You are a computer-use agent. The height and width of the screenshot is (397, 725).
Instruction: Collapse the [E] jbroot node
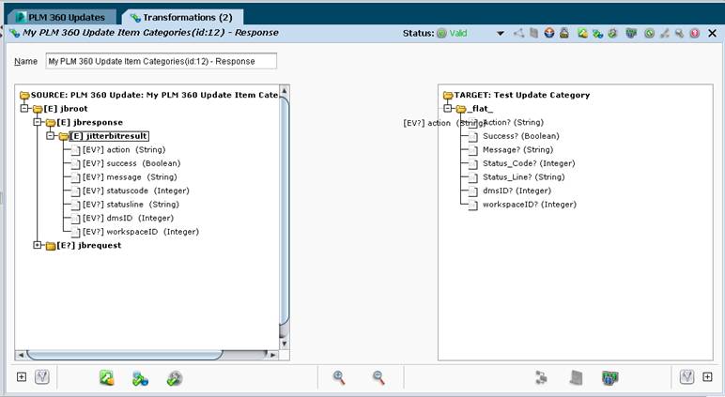pyautogui.click(x=24, y=108)
